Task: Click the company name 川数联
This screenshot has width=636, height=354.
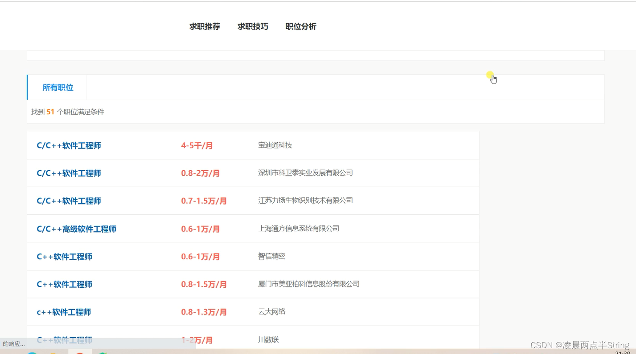Action: click(268, 340)
